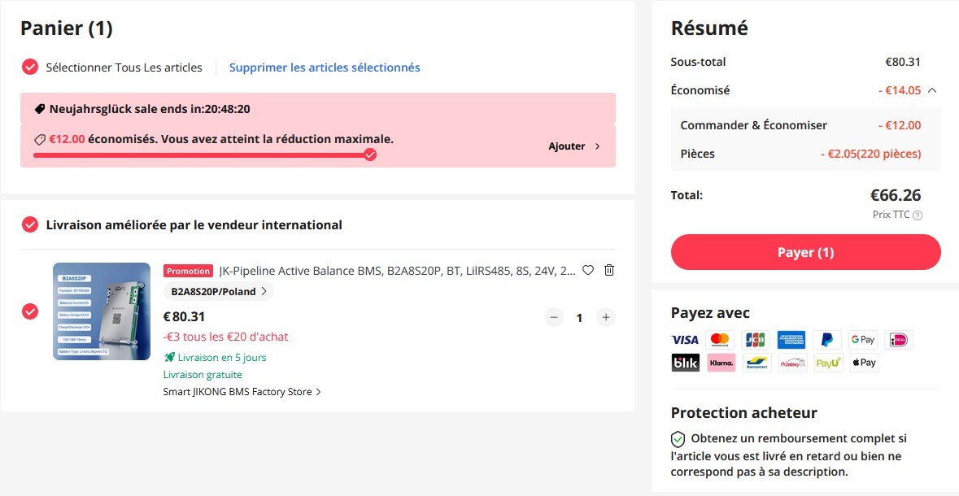Click the Google Pay icon
The height and width of the screenshot is (496, 959).
click(862, 340)
